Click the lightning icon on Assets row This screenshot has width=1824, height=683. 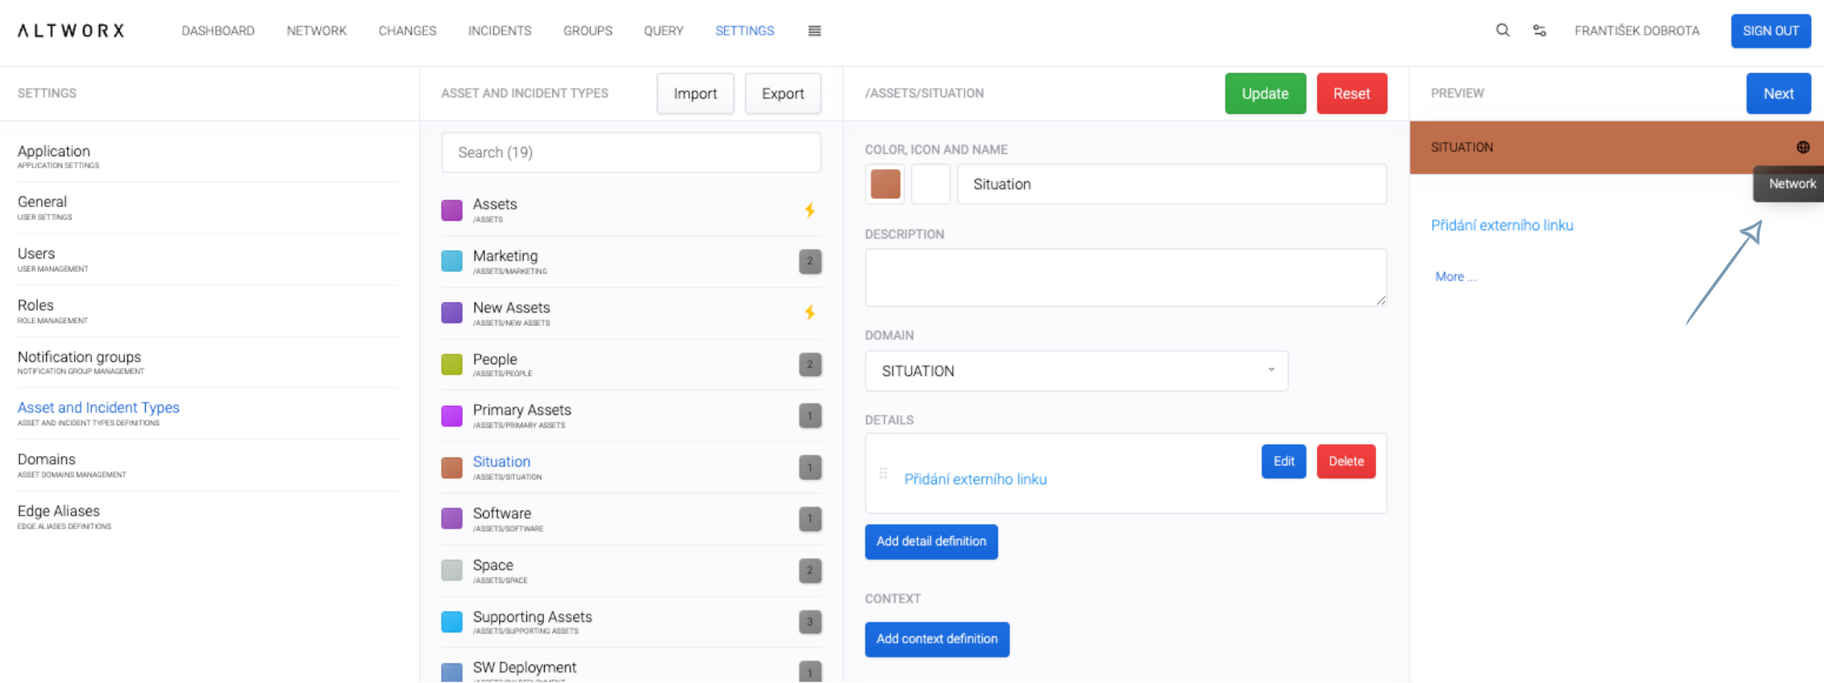(x=810, y=210)
